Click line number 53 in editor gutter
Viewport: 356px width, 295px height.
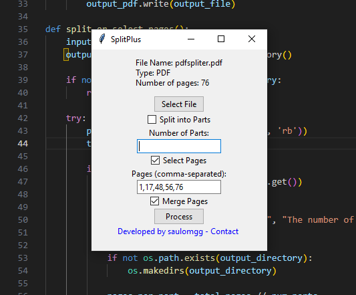pos(23,258)
